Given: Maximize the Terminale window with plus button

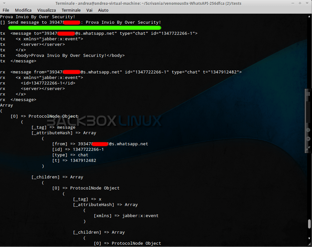Looking at the screenshot, I should point(300,3).
